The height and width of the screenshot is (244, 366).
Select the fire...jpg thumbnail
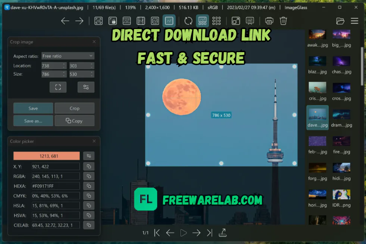pyautogui.click(x=341, y=145)
